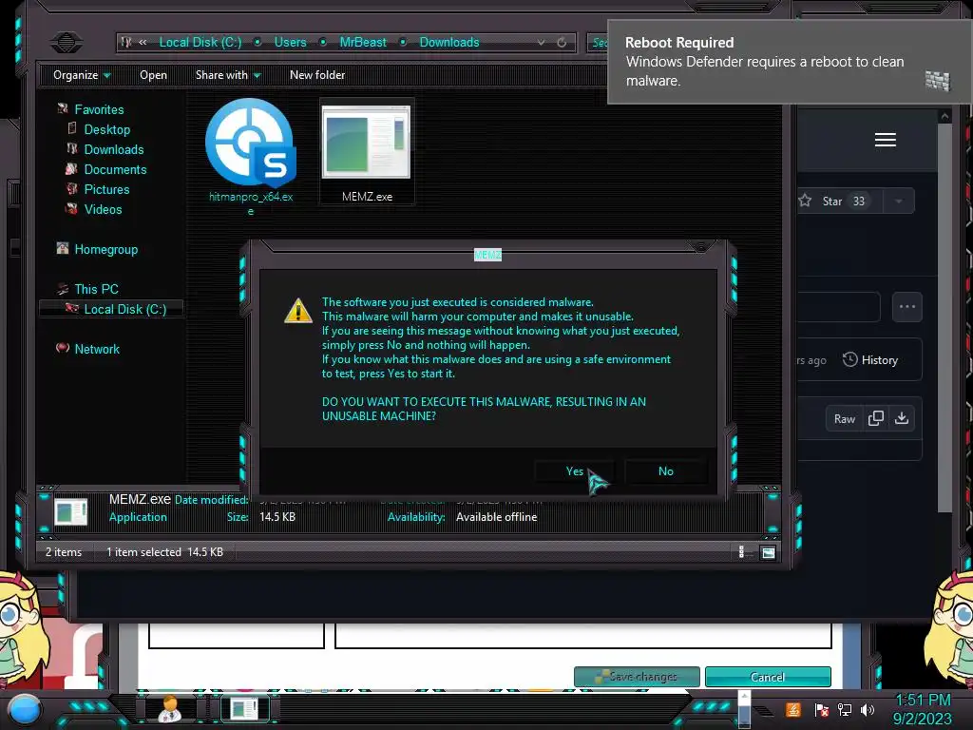Select This PC in navigation pane
This screenshot has height=730, width=973.
click(96, 289)
